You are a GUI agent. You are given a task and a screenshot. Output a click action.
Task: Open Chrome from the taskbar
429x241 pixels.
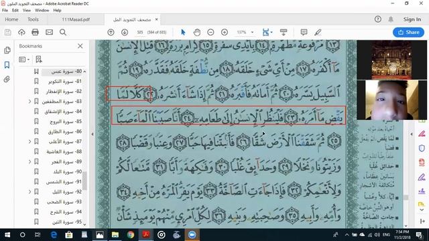tap(131, 235)
